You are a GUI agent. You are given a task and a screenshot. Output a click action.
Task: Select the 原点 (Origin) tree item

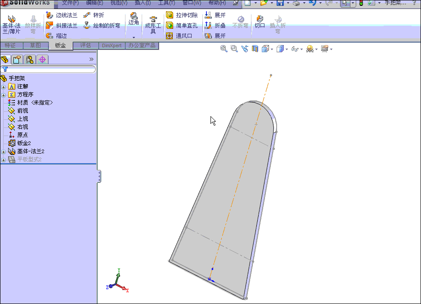[x=18, y=135]
